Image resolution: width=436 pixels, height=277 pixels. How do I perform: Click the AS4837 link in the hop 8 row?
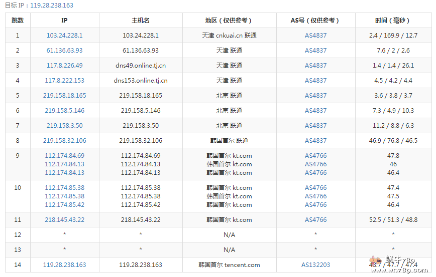(x=315, y=141)
